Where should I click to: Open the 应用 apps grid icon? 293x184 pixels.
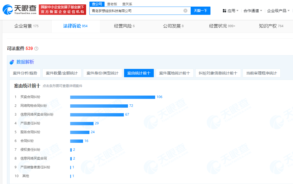pyautogui.click(x=224, y=11)
